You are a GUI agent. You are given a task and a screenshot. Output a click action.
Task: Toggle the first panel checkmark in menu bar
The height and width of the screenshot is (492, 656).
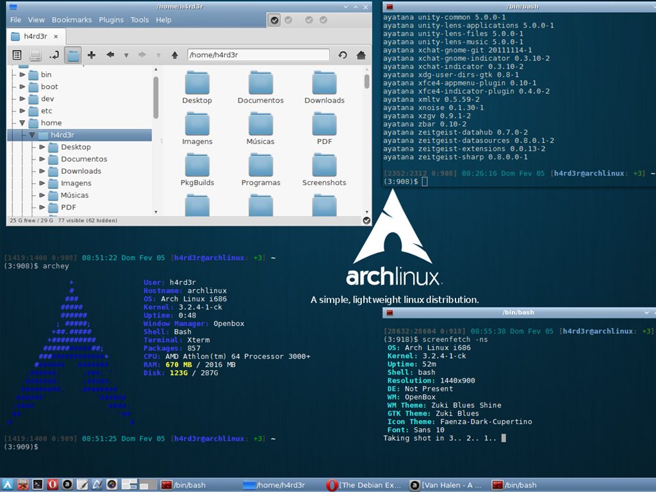(x=274, y=20)
